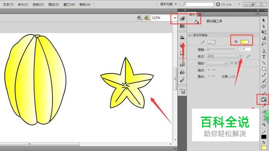This screenshot has width=269, height=151.
Task: Click the 笔触 stroke width slider handle
Action: coord(208,49)
